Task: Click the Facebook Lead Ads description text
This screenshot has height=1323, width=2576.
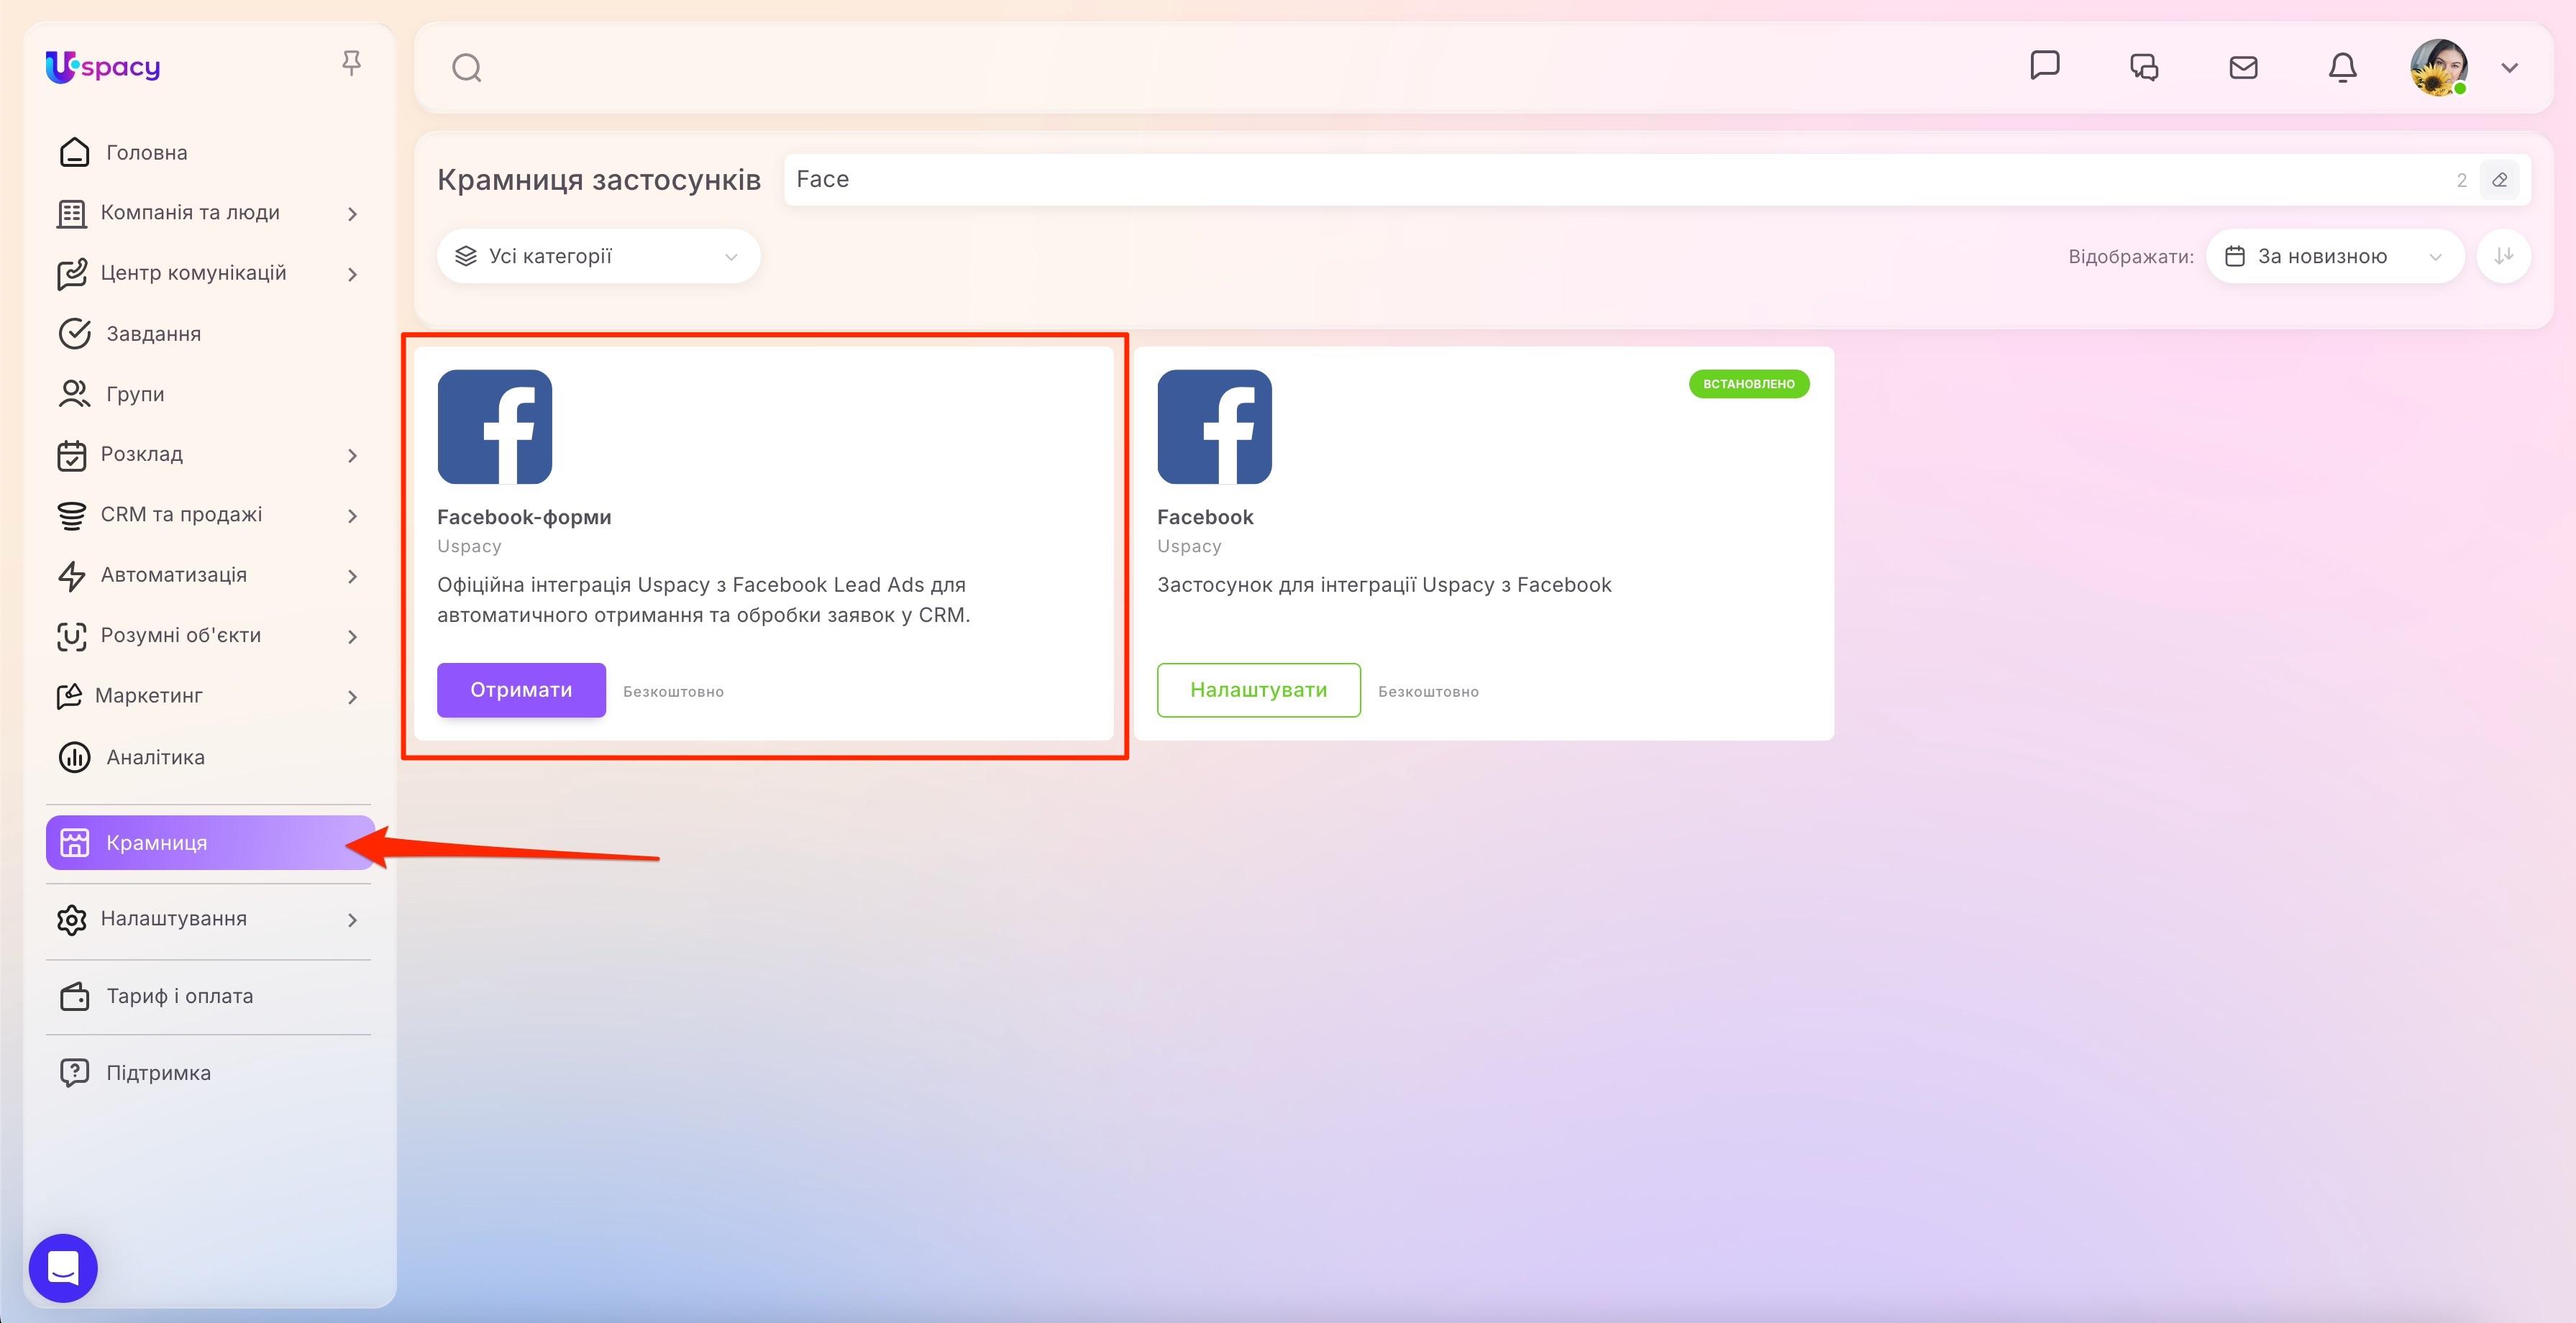Action: tap(704, 600)
